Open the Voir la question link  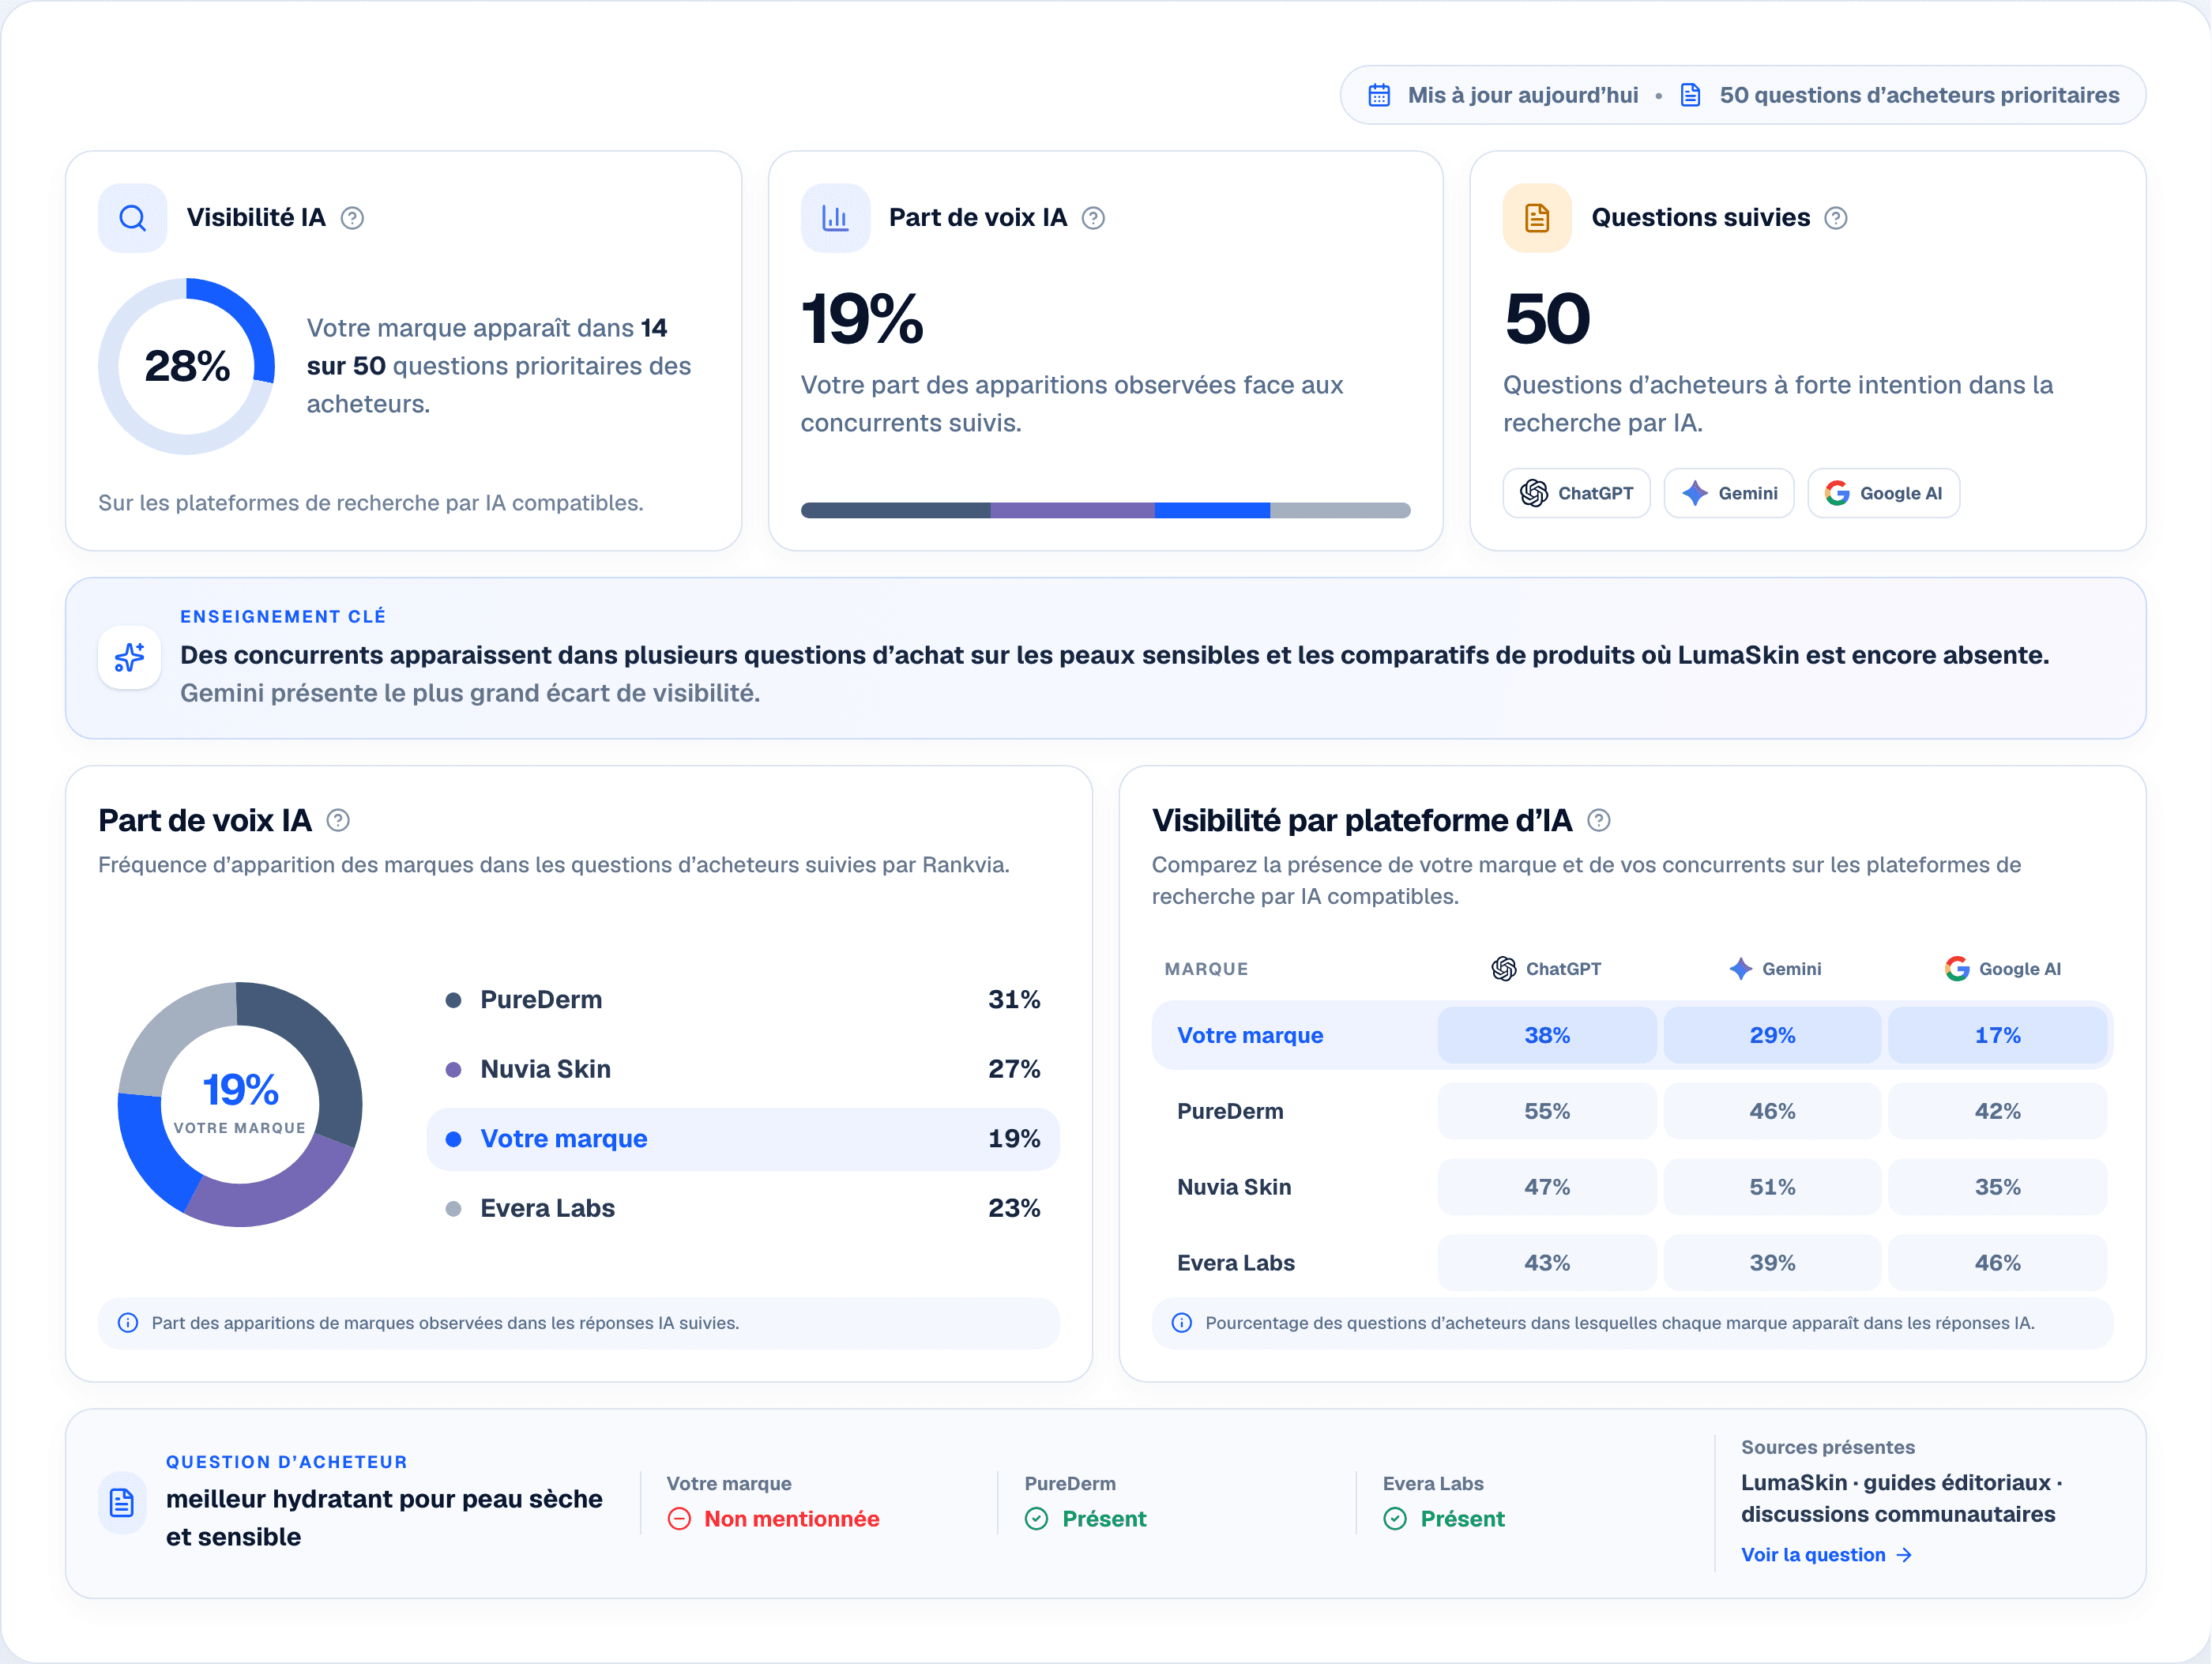click(1826, 1555)
